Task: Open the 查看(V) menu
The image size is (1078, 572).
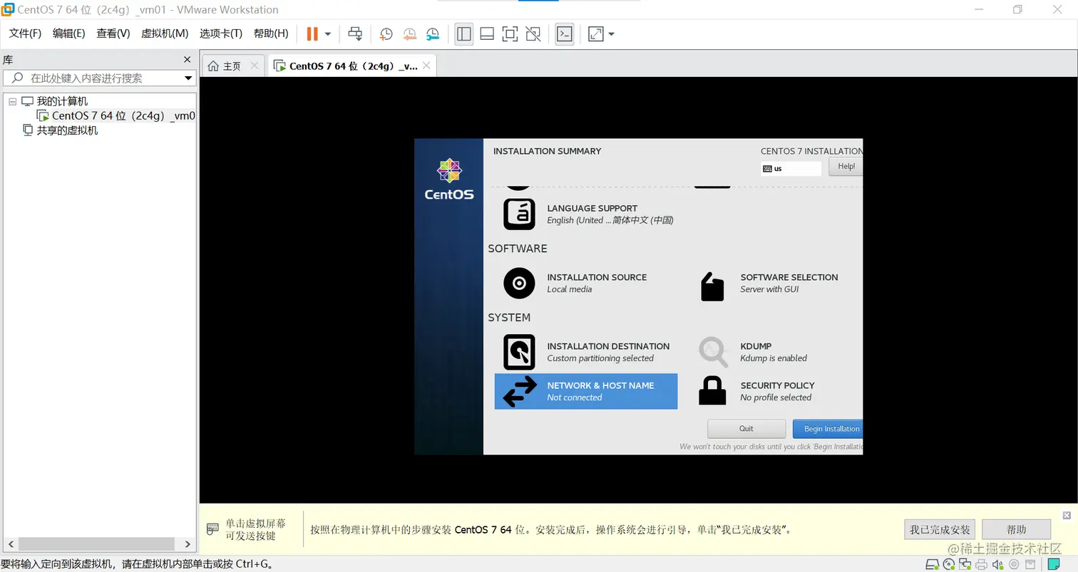Action: (x=113, y=33)
